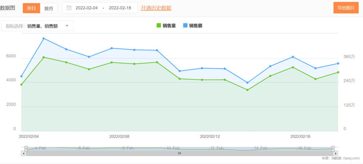This screenshot has width=363, height=164.
Task: Click the 导出图片 export button
Action: 346,8
